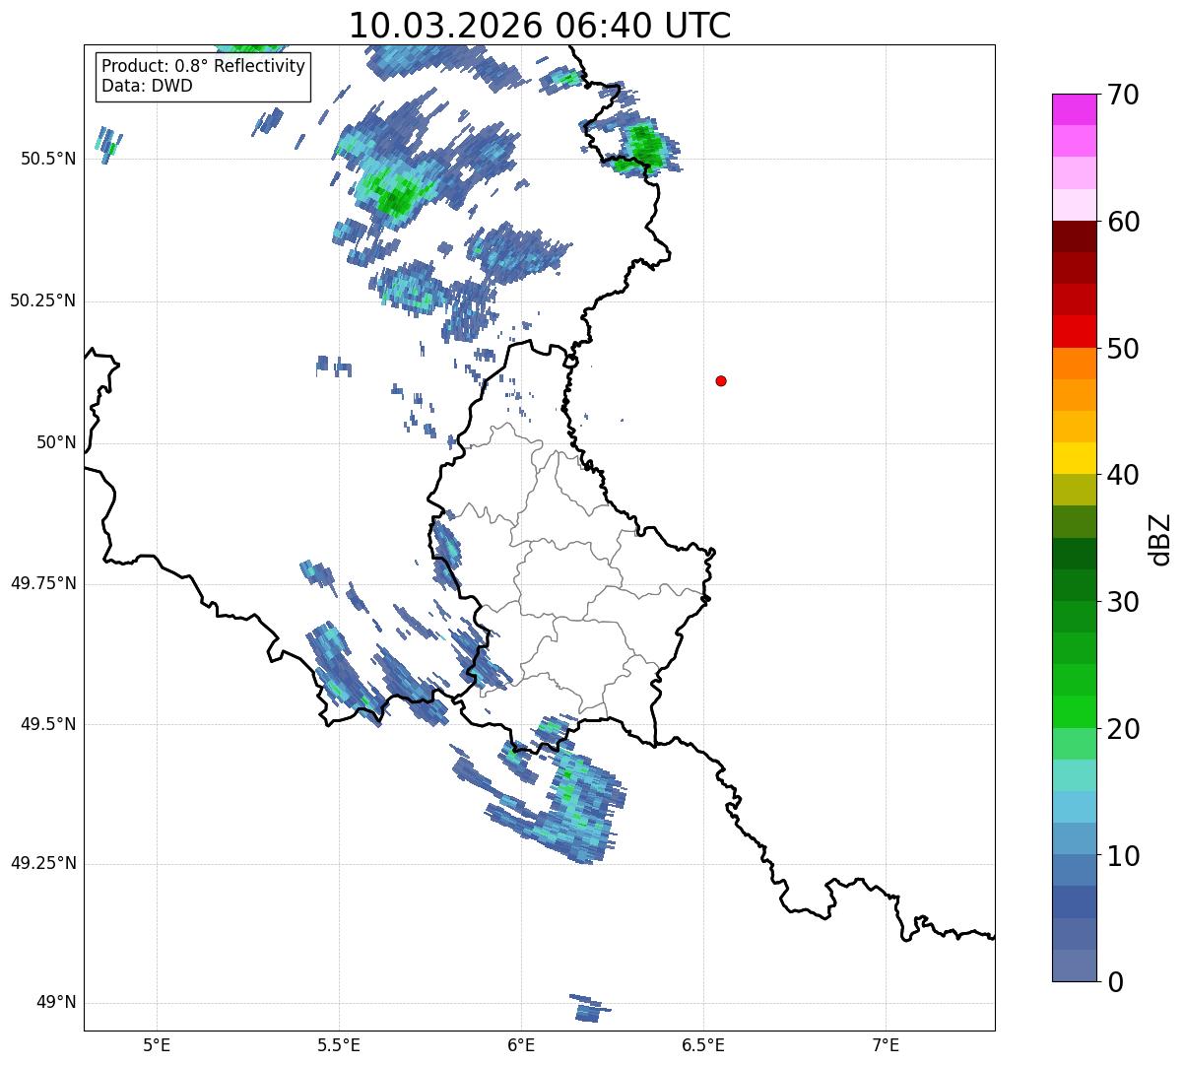Click the title 10.03.2026 06:40 UTC

pos(540,25)
